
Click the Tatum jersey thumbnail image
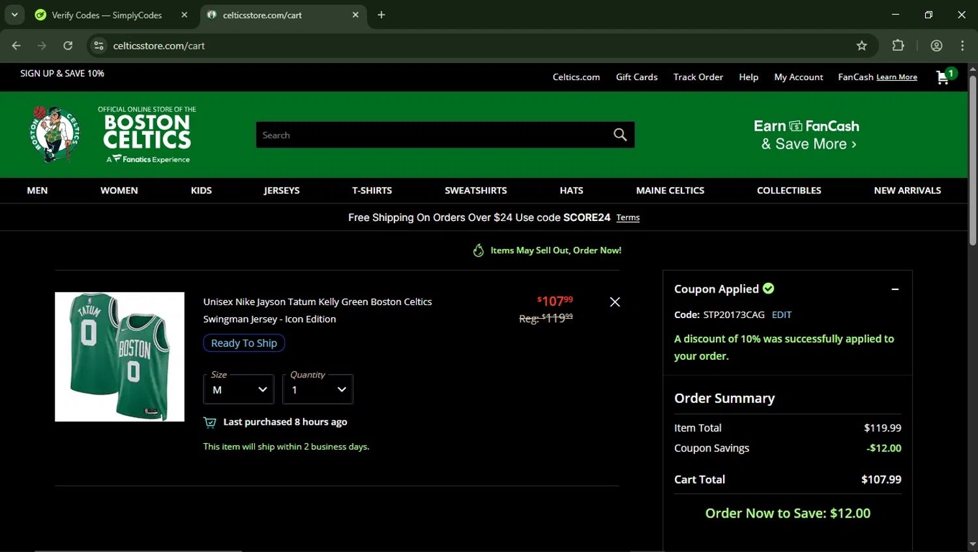119,356
